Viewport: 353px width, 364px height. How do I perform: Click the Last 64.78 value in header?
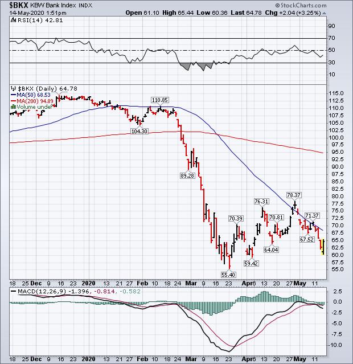(x=260, y=12)
